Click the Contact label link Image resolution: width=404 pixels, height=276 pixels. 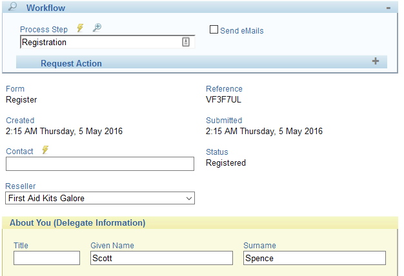tap(19, 151)
